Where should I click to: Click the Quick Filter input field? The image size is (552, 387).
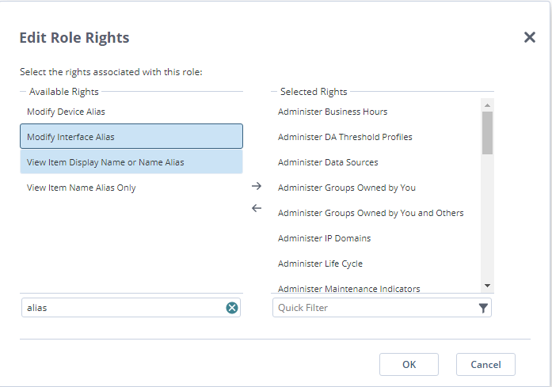pyautogui.click(x=372, y=308)
